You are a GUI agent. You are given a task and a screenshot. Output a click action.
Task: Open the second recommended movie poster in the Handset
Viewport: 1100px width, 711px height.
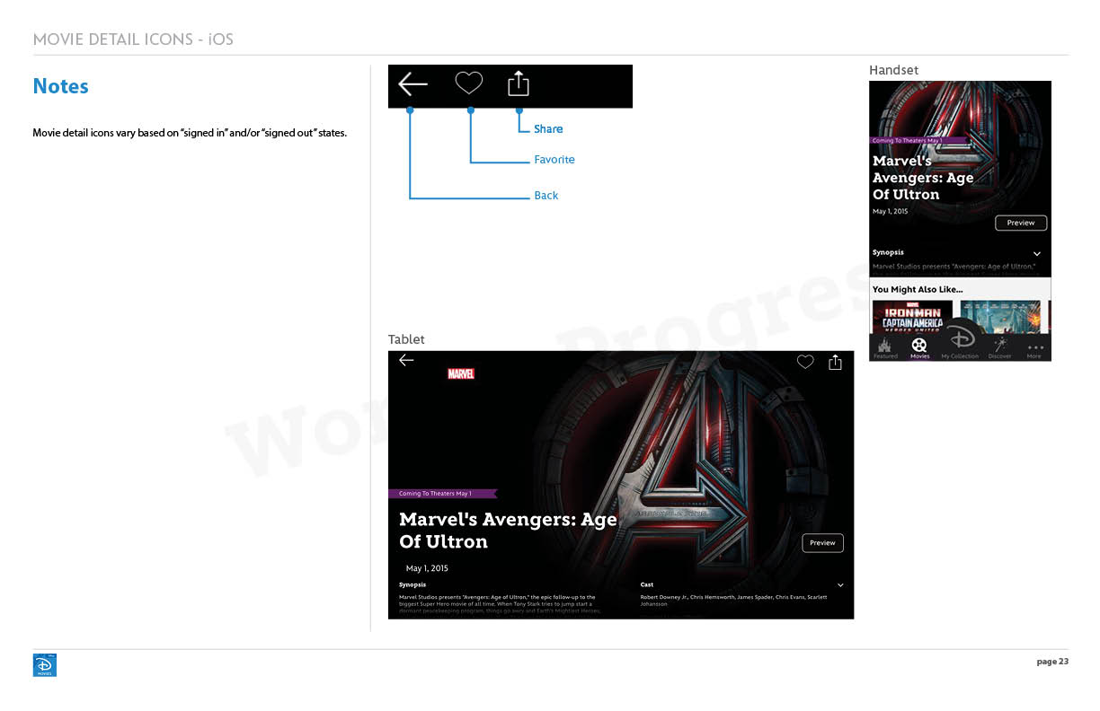pos(1000,318)
